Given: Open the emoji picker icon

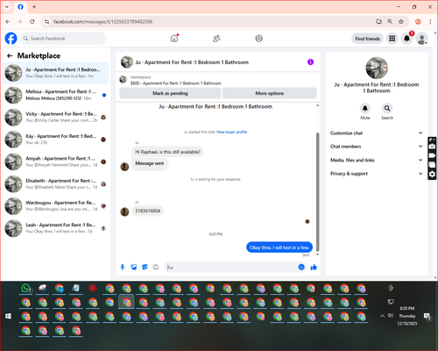Looking at the screenshot, I should [301, 267].
